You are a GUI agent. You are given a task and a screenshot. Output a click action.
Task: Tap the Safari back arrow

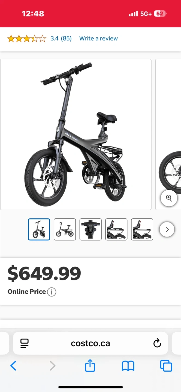point(13,366)
